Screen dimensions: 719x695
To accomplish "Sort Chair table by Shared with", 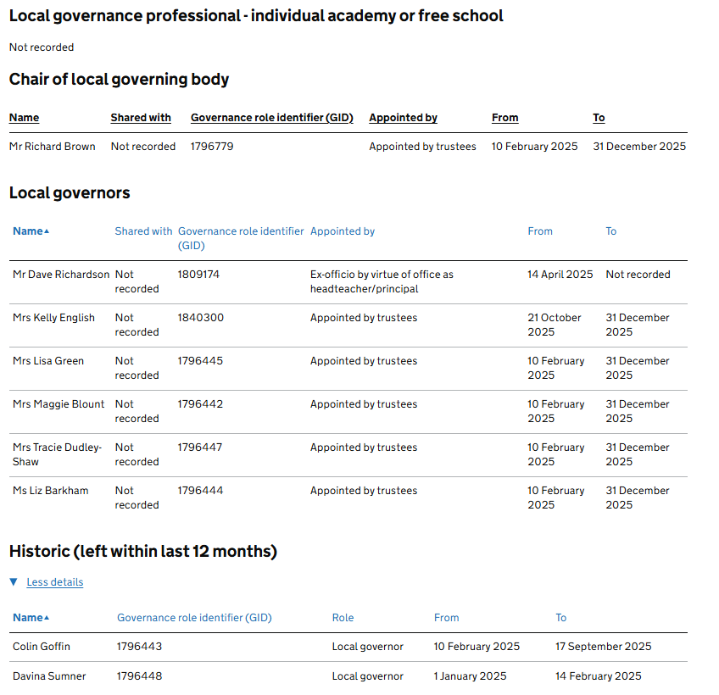I will tap(141, 118).
